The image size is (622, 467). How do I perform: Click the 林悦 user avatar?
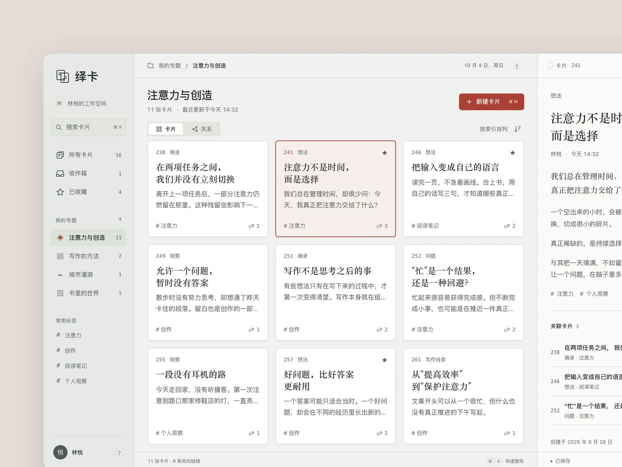[x=60, y=452]
